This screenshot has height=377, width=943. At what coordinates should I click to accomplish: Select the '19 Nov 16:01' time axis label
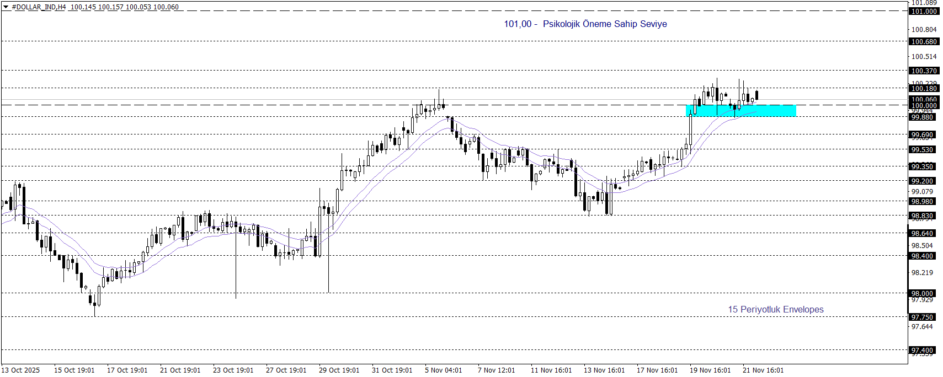point(710,370)
